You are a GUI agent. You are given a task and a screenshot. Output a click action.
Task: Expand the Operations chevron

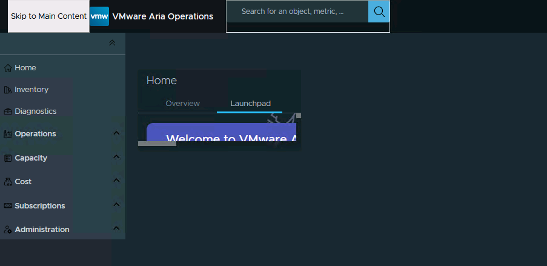pos(116,133)
